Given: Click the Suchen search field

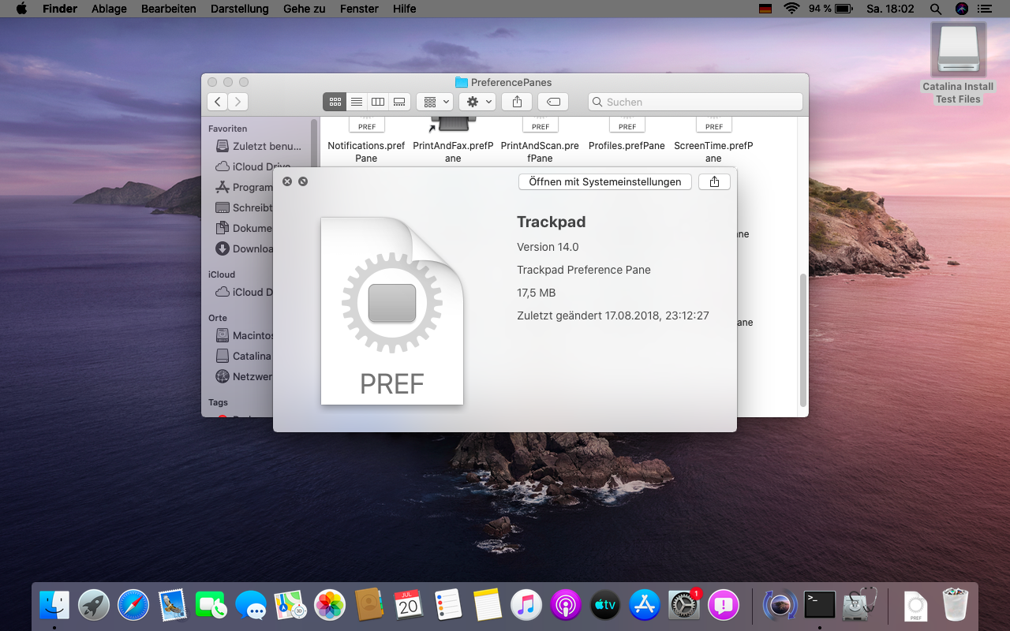Looking at the screenshot, I should click(695, 102).
